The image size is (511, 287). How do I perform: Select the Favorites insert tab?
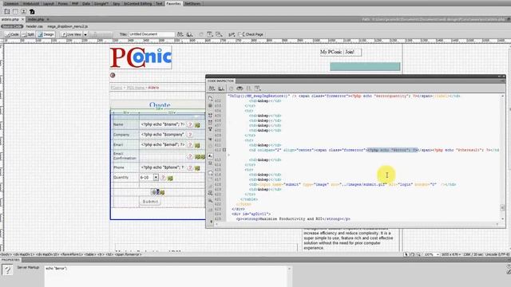pos(173,3)
